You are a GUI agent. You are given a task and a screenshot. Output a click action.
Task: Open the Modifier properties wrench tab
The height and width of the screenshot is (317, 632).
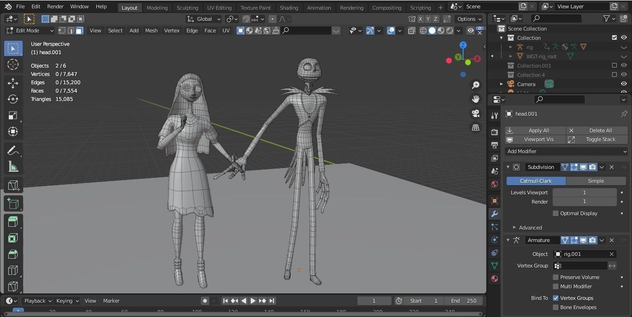(x=495, y=214)
